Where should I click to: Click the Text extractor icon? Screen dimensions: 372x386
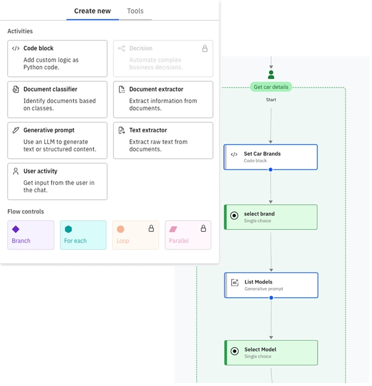[x=121, y=131]
